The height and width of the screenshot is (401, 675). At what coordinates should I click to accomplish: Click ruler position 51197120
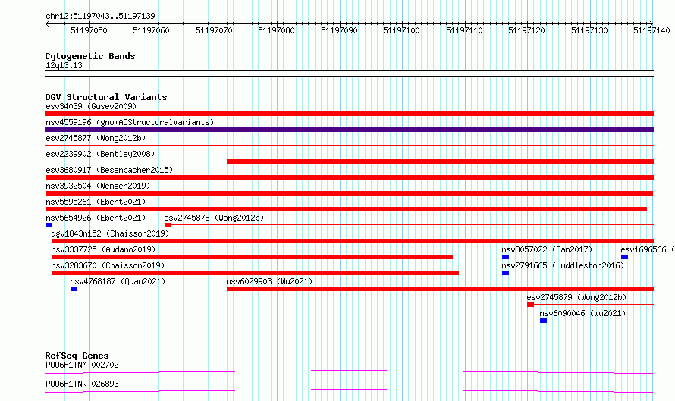(x=526, y=30)
